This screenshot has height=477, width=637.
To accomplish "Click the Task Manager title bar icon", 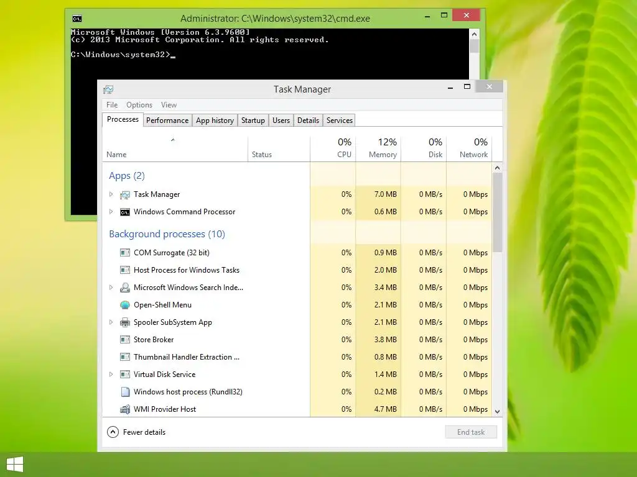I will point(108,89).
